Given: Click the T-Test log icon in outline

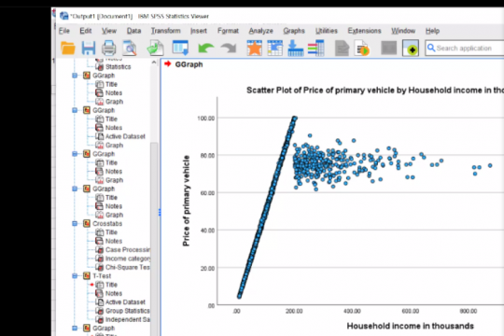Looking at the screenshot, I should (x=87, y=276).
